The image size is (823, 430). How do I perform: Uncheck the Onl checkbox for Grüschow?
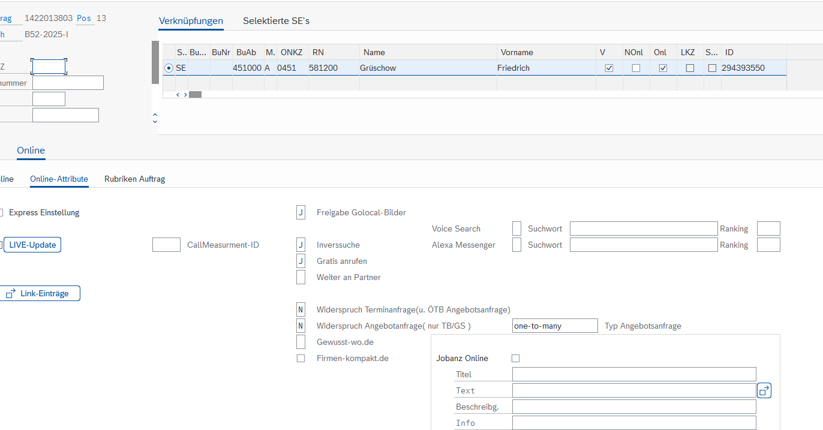(663, 68)
